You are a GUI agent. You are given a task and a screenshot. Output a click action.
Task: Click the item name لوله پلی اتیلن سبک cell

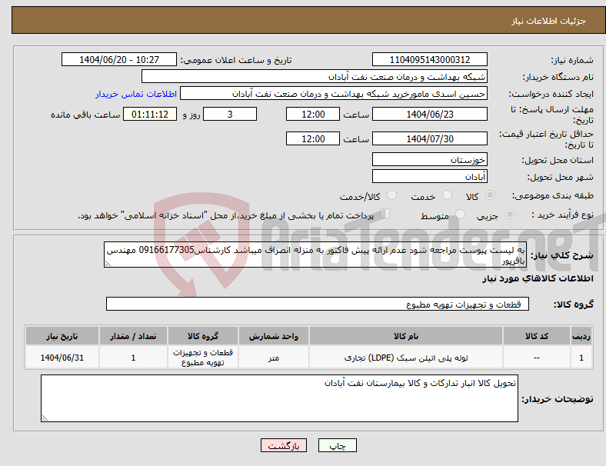pos(406,358)
